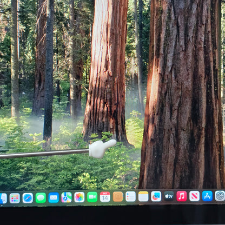Open the Photos app
Viewport: 225px width, 225px height.
coord(80,197)
